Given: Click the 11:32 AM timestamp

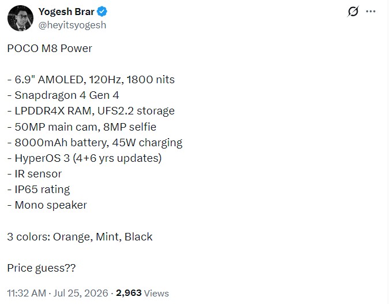Looking at the screenshot, I should coord(27,293).
